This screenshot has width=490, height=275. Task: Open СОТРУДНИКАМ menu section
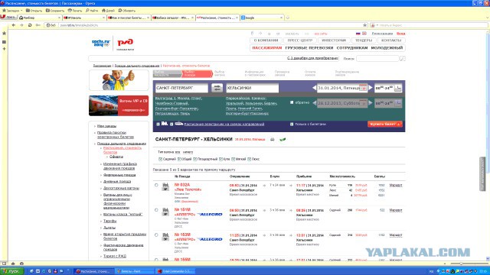click(x=352, y=48)
